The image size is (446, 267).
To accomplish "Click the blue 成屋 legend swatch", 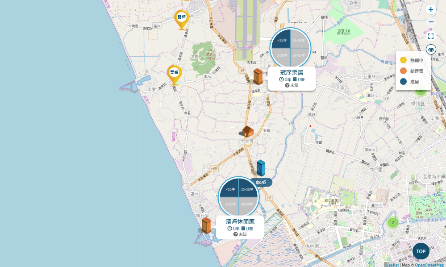I will pos(403,82).
